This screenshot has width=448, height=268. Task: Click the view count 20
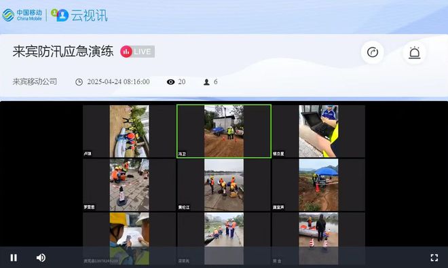point(182,82)
